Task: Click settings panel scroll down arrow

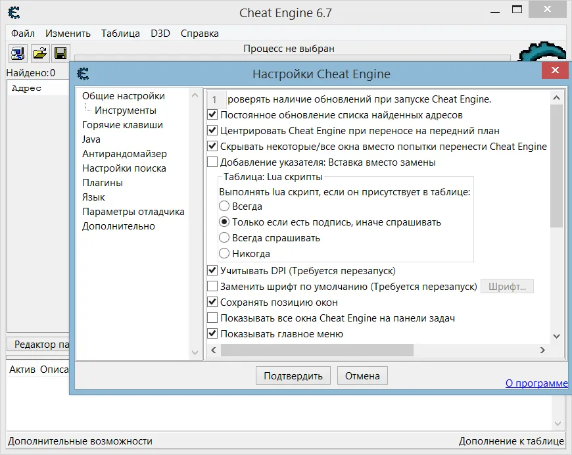Action: pos(556,336)
